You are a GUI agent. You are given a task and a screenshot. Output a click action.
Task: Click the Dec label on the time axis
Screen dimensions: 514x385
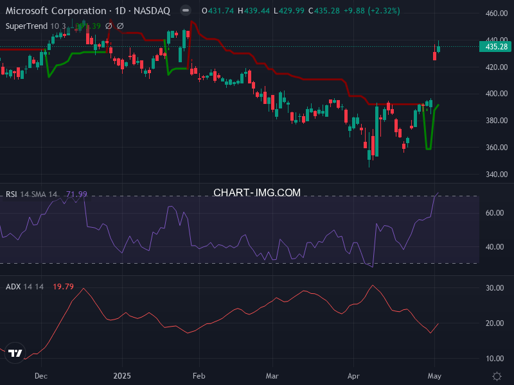click(x=41, y=376)
